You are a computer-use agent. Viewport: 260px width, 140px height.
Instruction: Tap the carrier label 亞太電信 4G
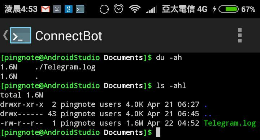tap(185, 9)
